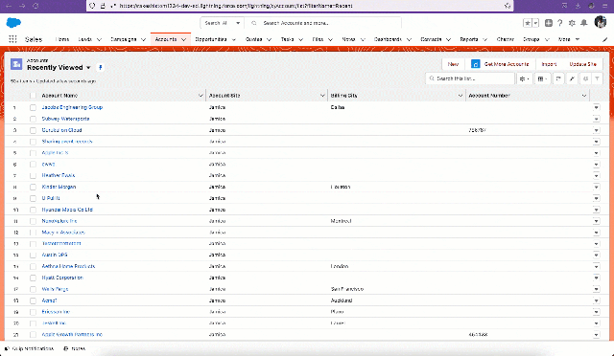Tick the Hyatt Corporation row checkbox

pyautogui.click(x=33, y=278)
